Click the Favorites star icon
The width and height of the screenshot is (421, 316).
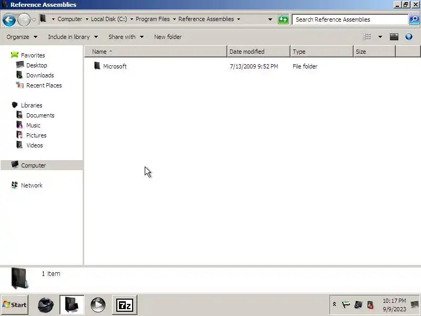[15, 55]
